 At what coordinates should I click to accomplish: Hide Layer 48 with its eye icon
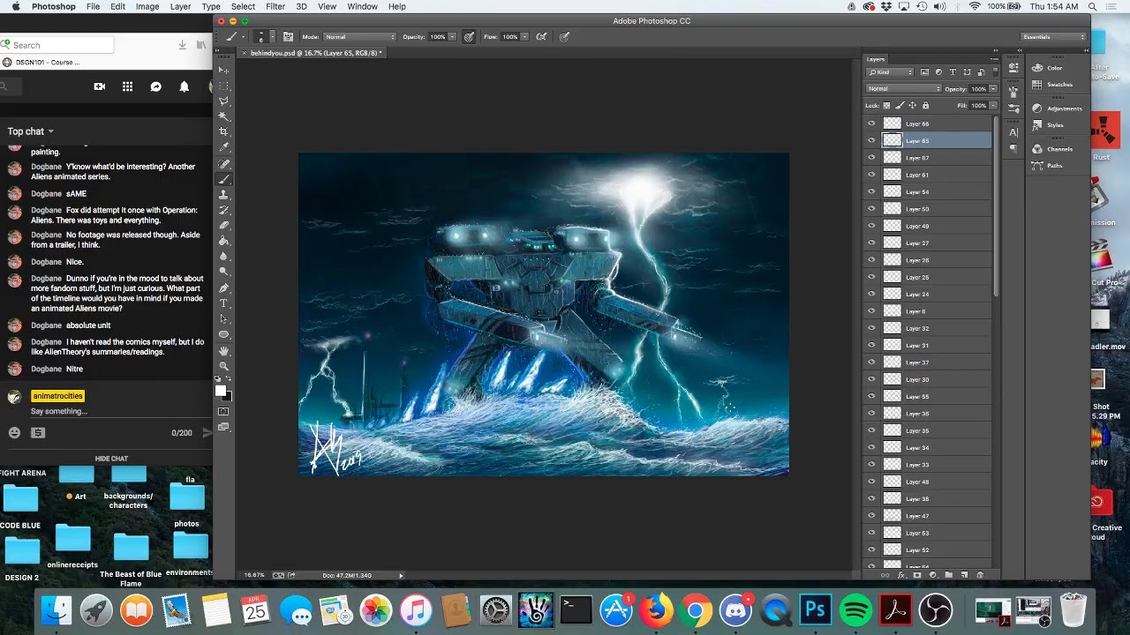tap(872, 482)
